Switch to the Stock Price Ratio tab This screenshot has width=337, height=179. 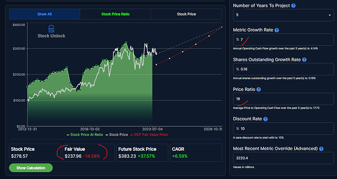coord(115,14)
